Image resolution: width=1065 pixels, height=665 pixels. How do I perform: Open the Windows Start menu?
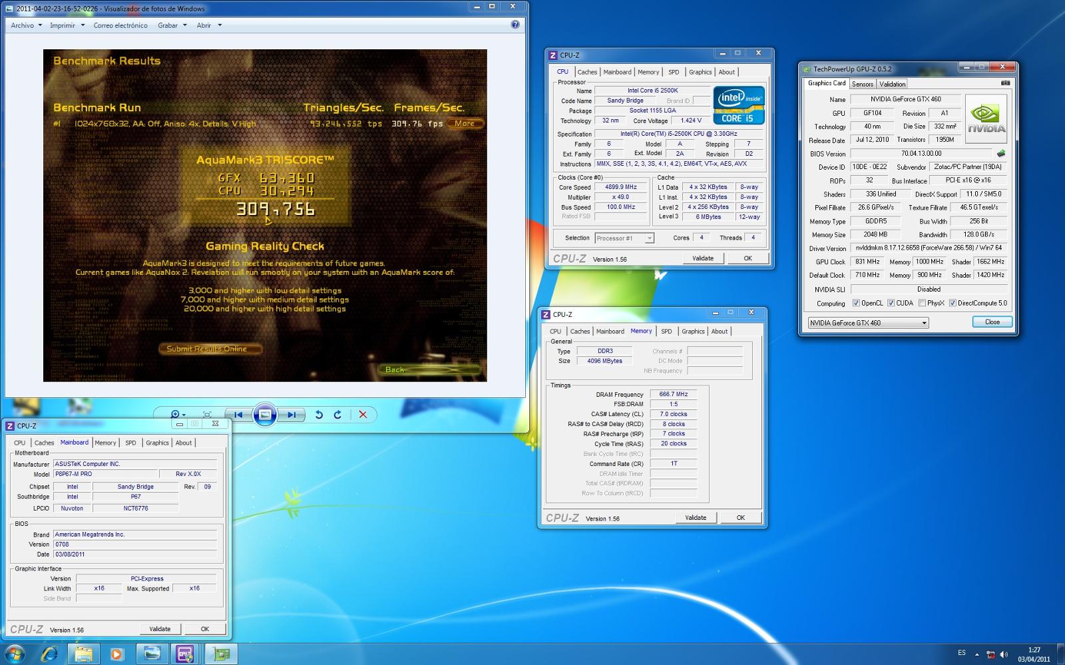tap(15, 654)
